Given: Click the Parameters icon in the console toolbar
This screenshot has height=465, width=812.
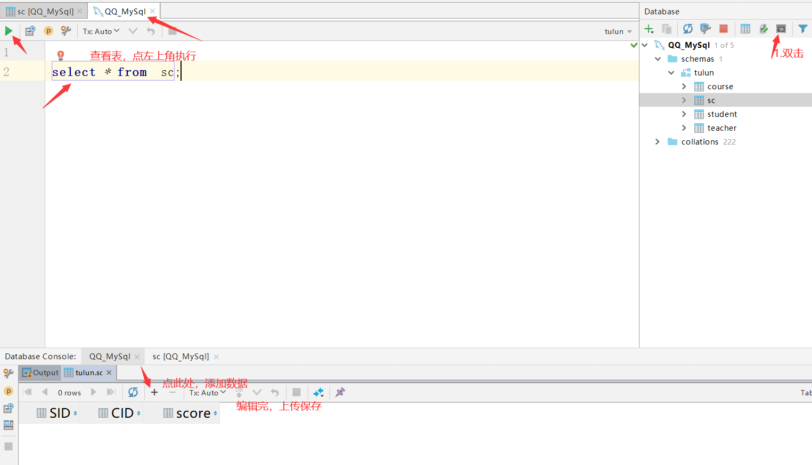Looking at the screenshot, I should pos(48,30).
